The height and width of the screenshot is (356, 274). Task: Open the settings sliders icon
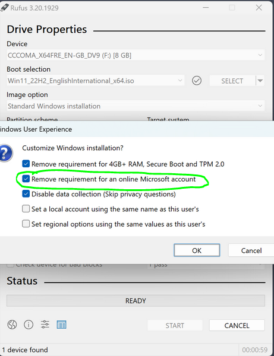click(x=45, y=325)
